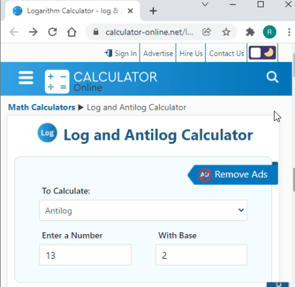Image resolution: width=295 pixels, height=287 pixels.
Task: Click the browser back arrow
Action: 14,32
